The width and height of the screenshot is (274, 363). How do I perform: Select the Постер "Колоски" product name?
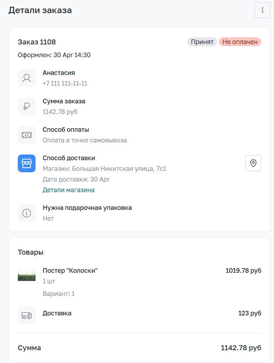[x=70, y=271]
